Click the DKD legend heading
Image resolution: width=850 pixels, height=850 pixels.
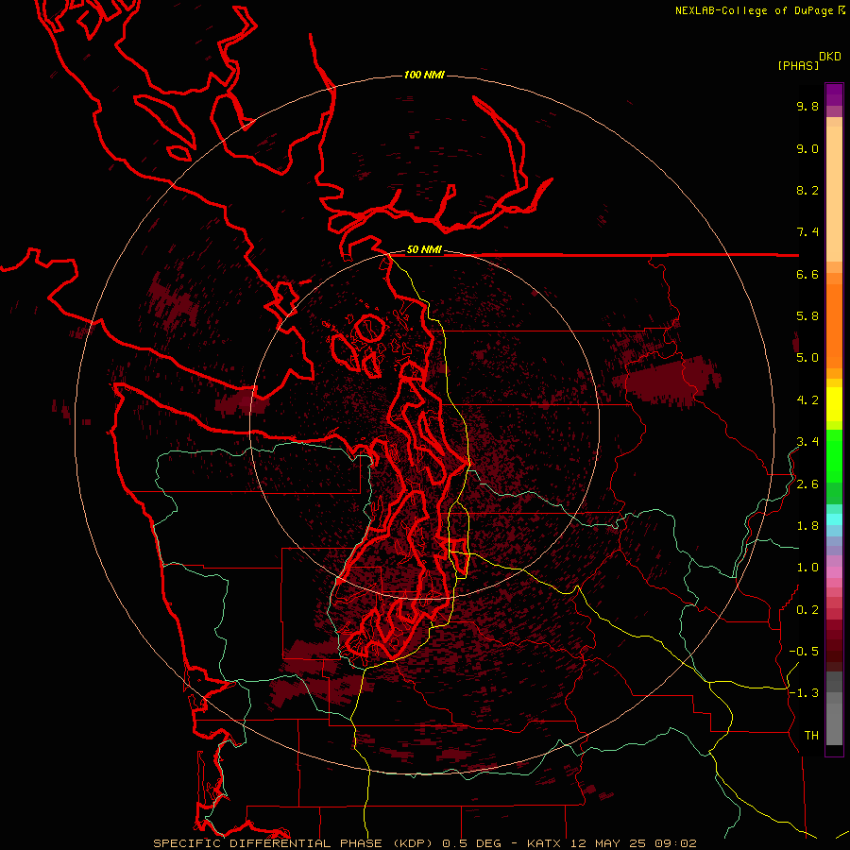click(x=830, y=57)
